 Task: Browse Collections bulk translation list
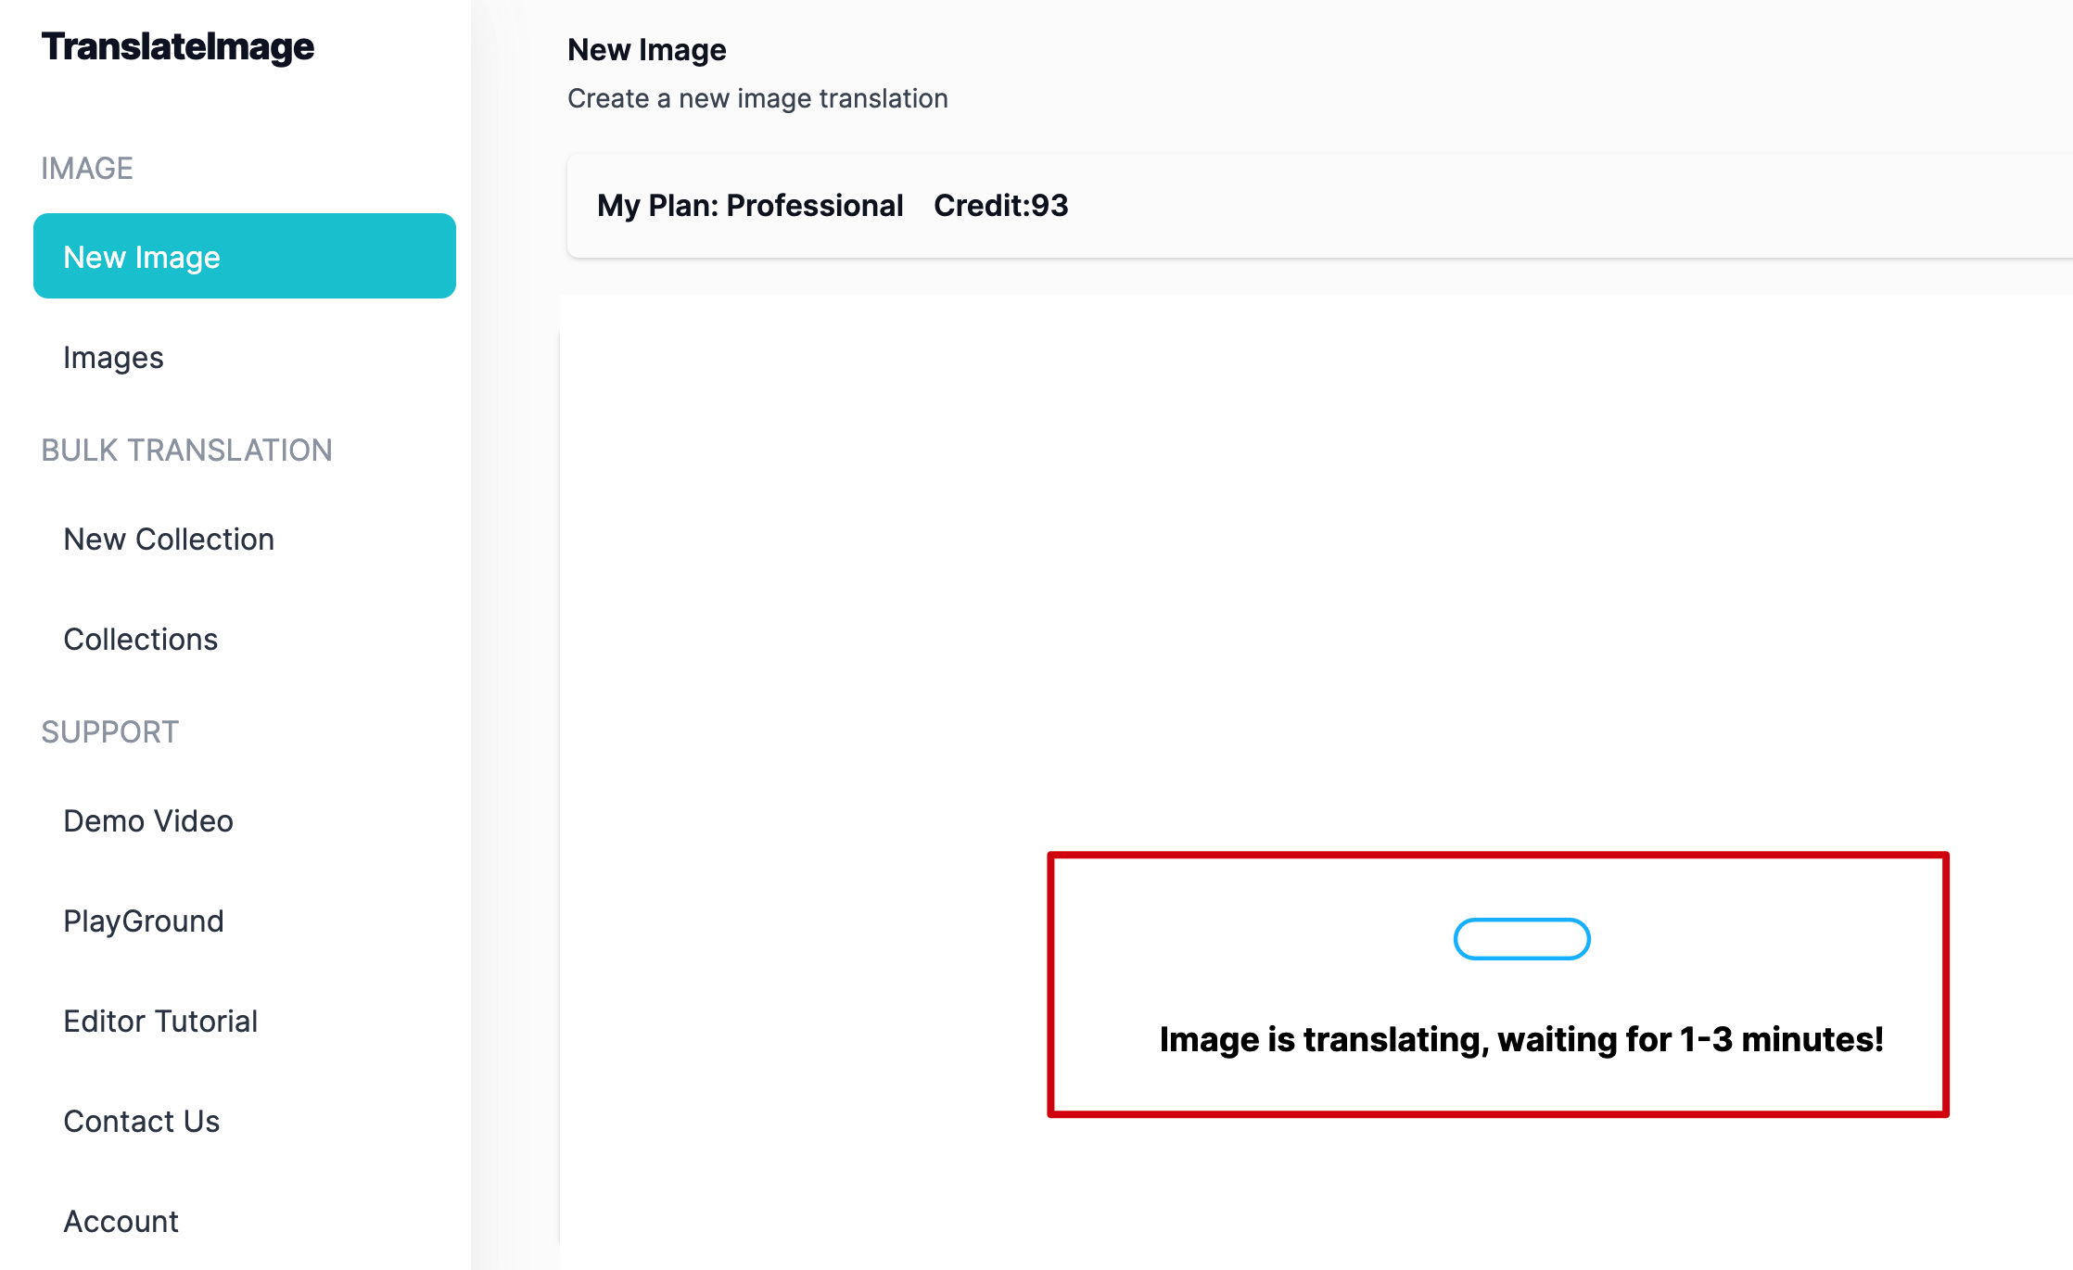click(x=139, y=638)
